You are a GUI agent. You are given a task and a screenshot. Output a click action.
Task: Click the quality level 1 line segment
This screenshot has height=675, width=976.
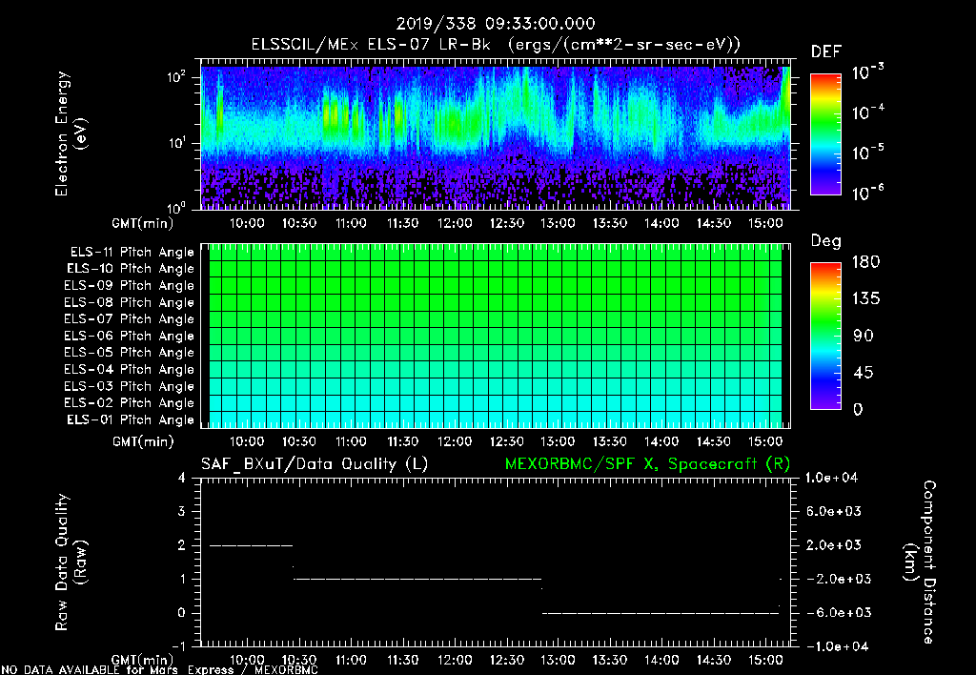click(417, 579)
